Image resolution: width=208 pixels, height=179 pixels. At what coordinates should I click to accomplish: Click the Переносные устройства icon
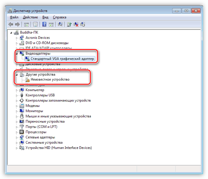click(x=22, y=121)
